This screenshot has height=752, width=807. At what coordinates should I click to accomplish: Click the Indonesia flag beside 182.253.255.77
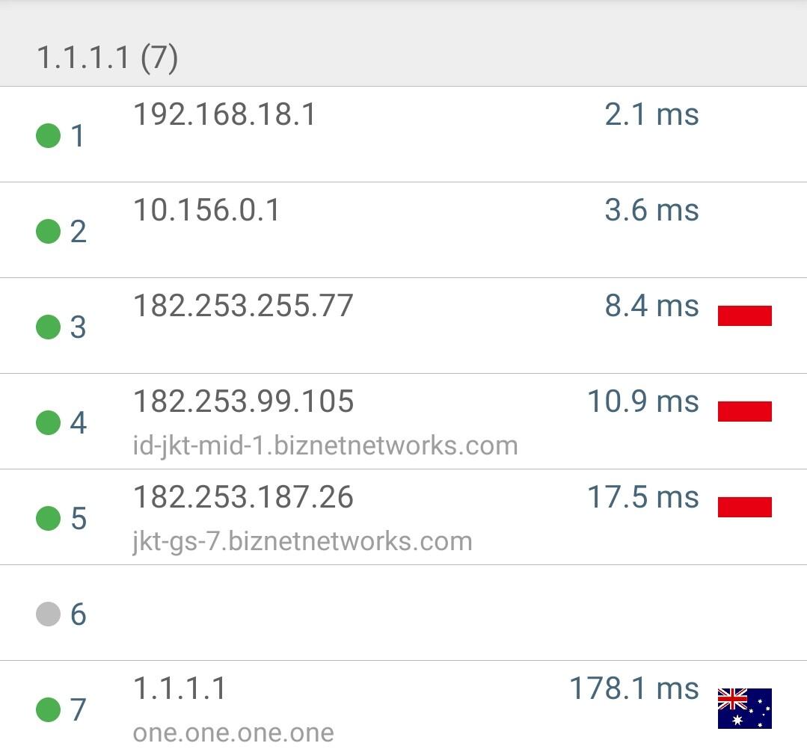click(x=744, y=316)
